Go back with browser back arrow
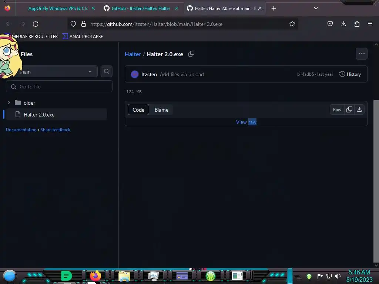This screenshot has height=284, width=379. pyautogui.click(x=9, y=24)
